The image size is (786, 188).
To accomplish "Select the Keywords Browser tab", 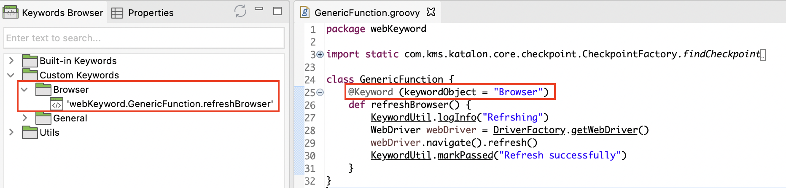I will click(54, 13).
